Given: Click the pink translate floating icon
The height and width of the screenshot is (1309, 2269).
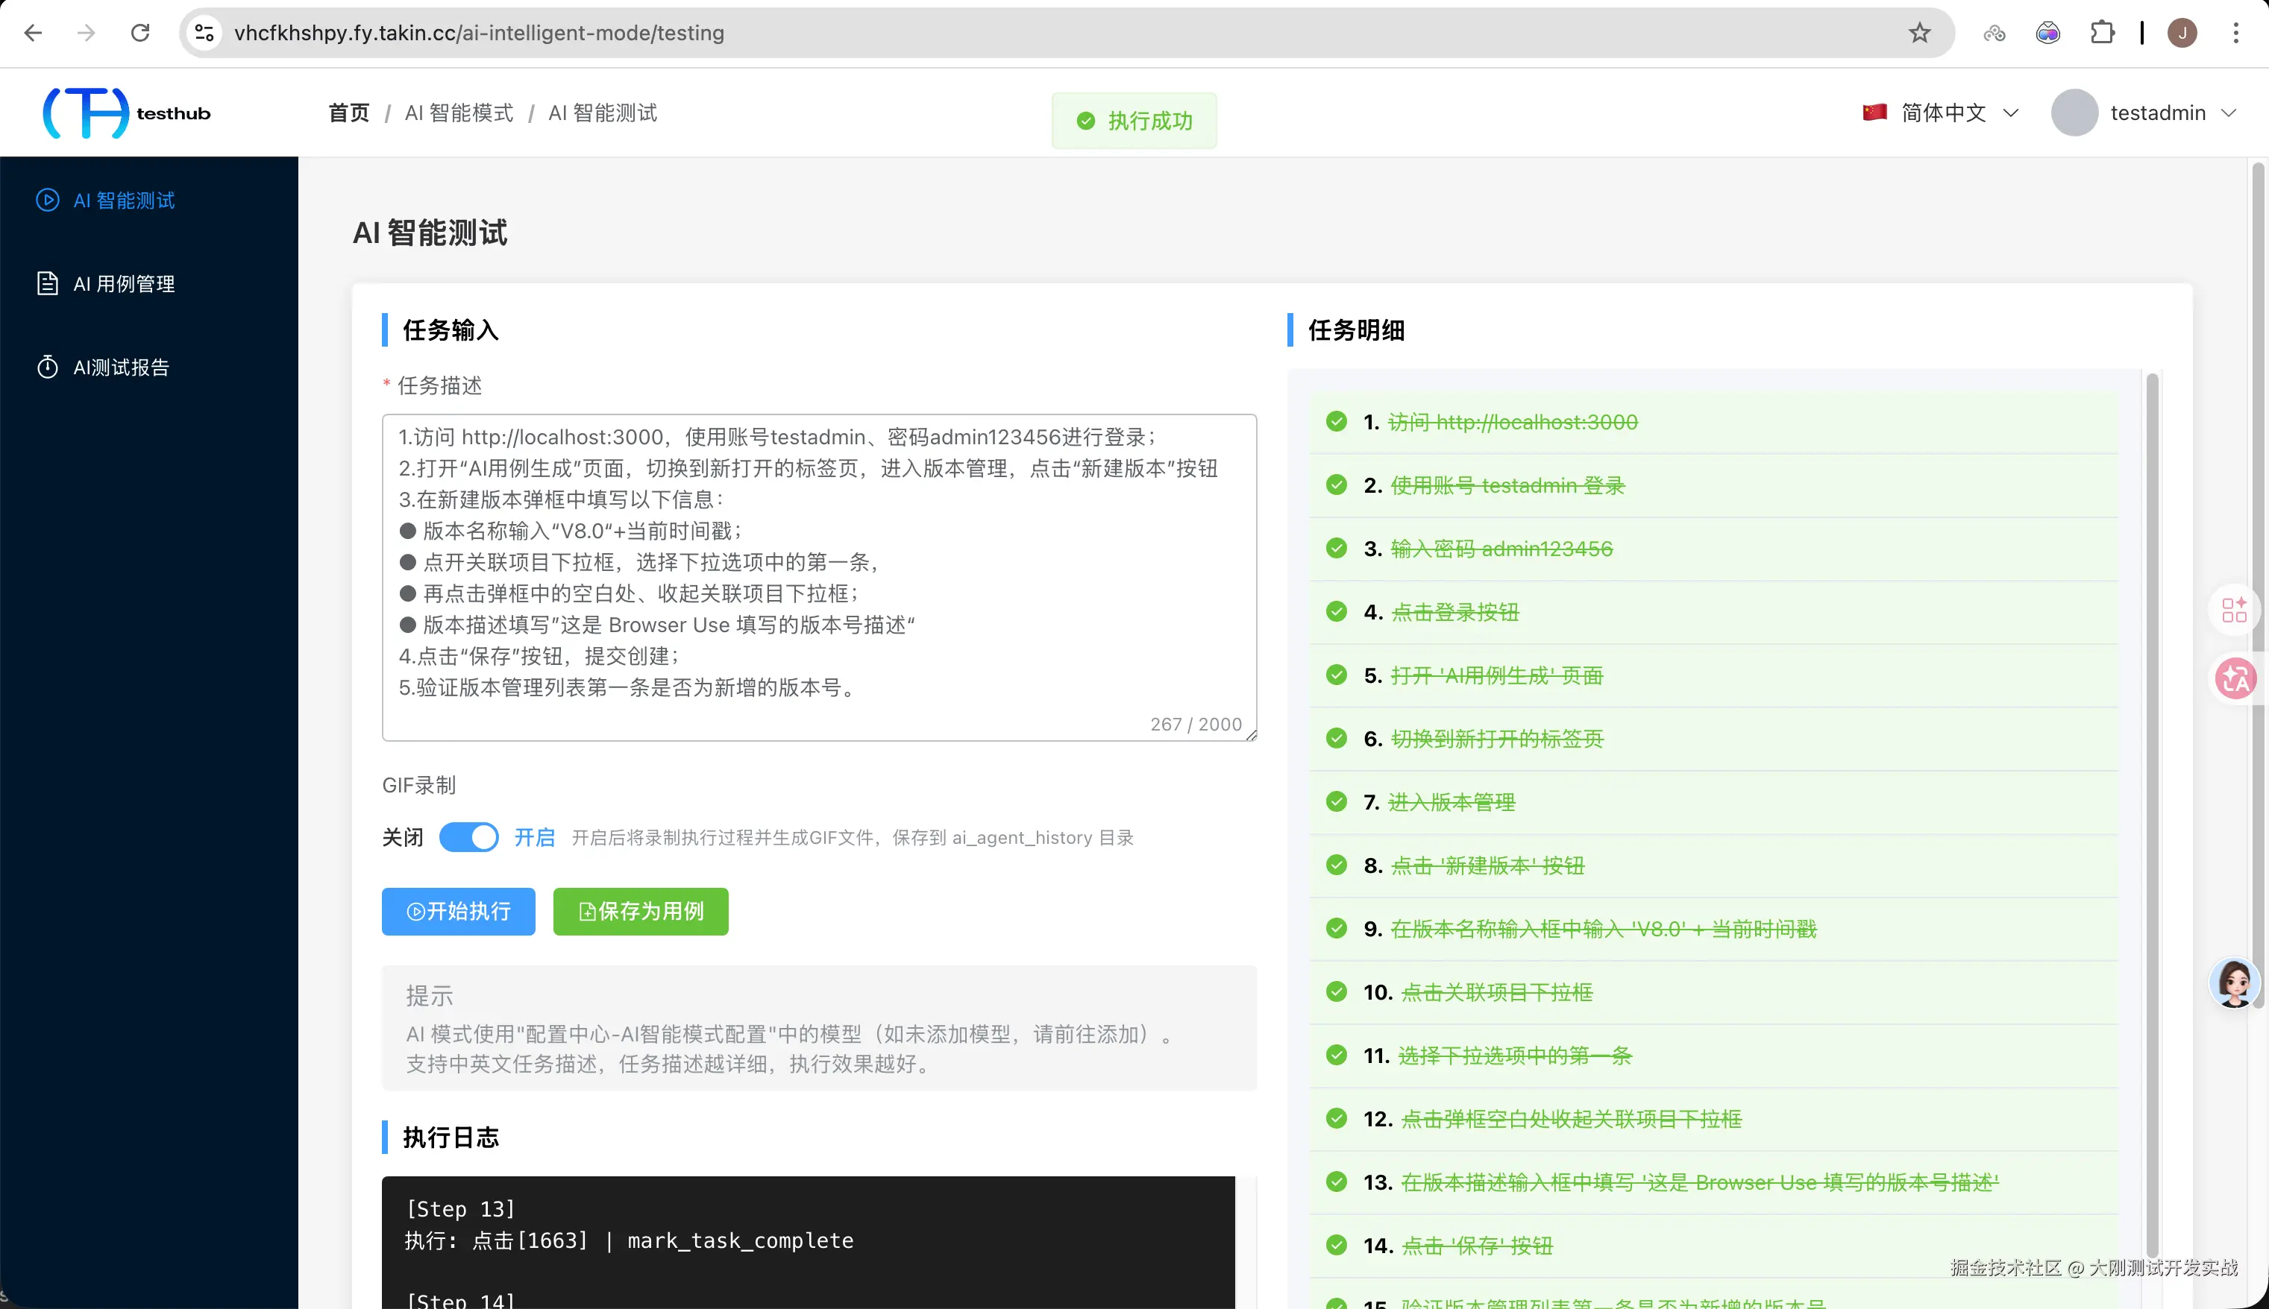Looking at the screenshot, I should pos(2235,679).
